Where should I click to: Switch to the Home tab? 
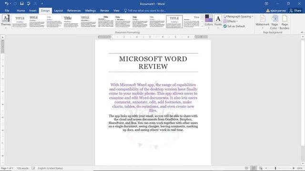(x=21, y=10)
